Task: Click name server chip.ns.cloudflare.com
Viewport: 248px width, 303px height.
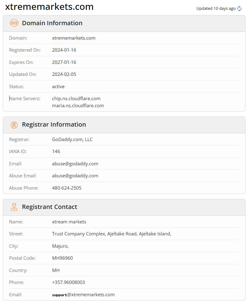Action: click(76, 99)
